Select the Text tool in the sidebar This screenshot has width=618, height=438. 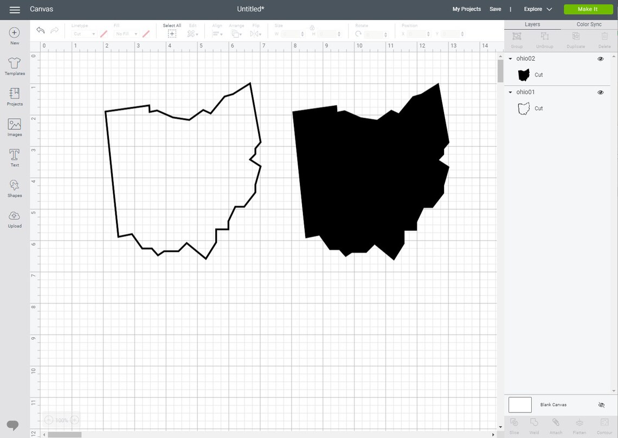[x=14, y=157]
